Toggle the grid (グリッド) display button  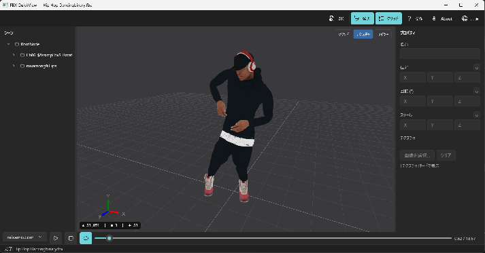[388, 18]
